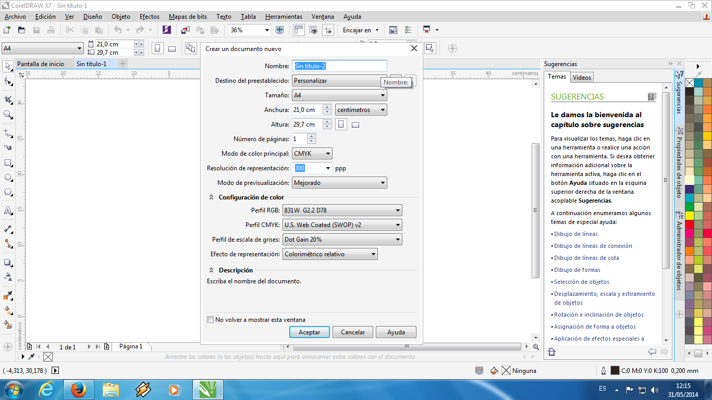Select the Rectangle tool
This screenshot has height=400, width=712.
8,163
